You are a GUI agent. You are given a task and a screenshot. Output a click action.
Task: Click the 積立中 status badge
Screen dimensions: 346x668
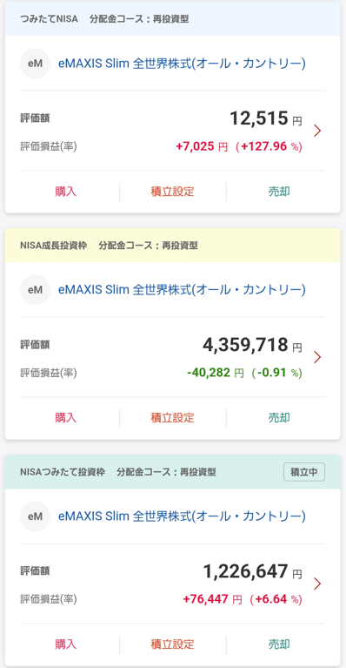[x=304, y=472]
